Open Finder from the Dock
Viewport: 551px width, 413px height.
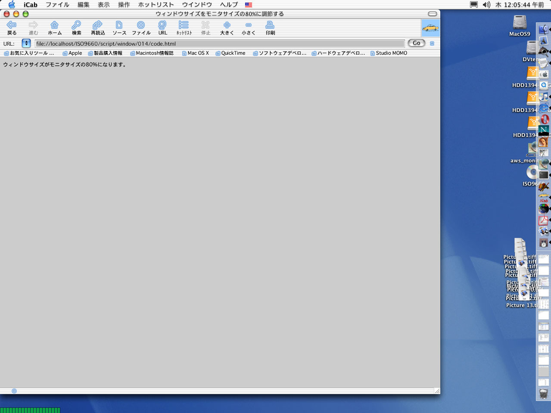pos(544,29)
